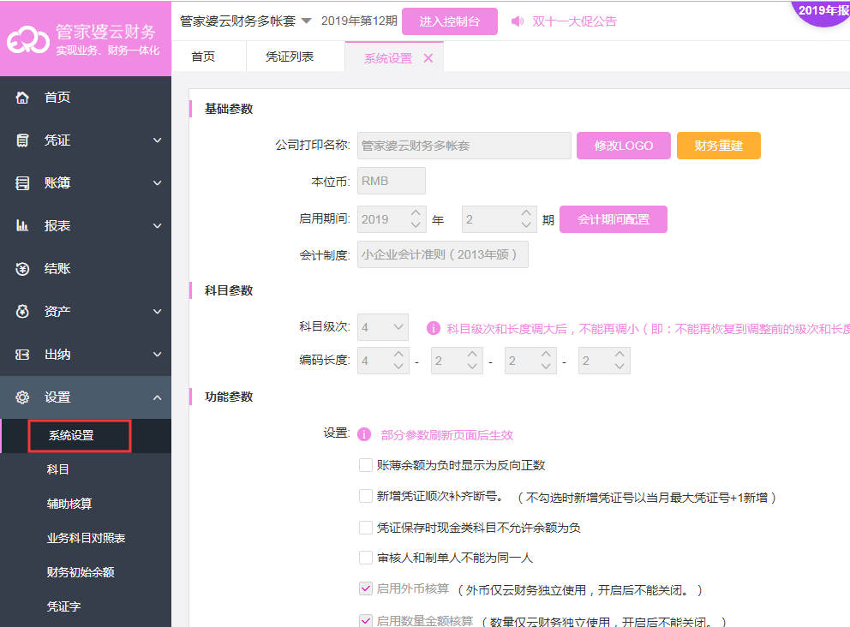Click the cashier icon beside 出纳
Screen dimensions: 850x627
coord(22,355)
